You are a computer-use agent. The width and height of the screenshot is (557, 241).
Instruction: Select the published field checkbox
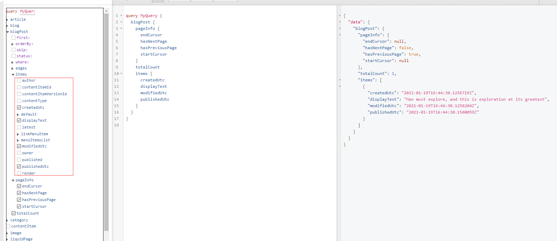19,160
